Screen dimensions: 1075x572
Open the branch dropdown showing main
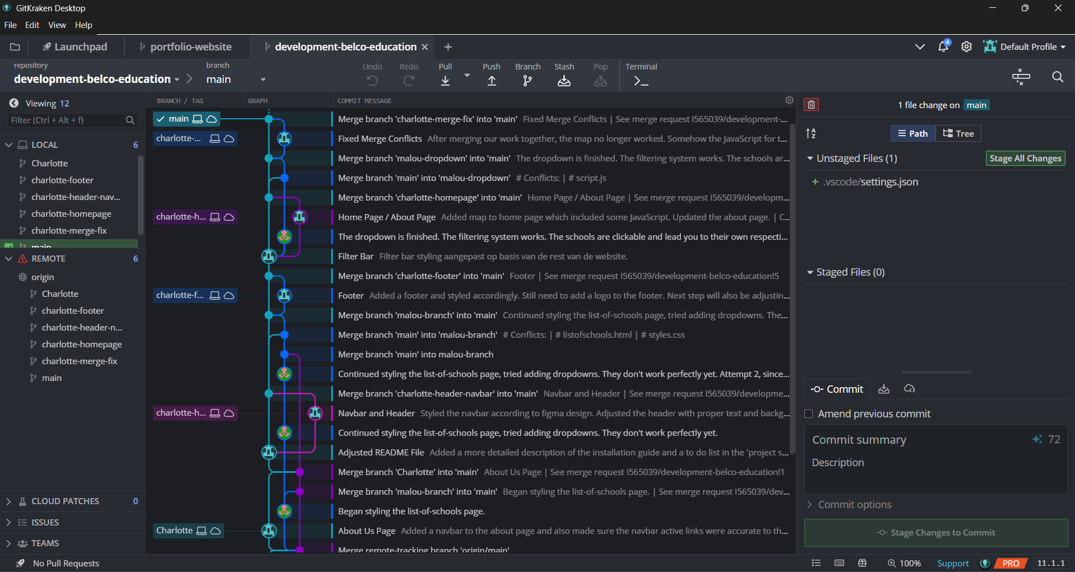pos(262,79)
